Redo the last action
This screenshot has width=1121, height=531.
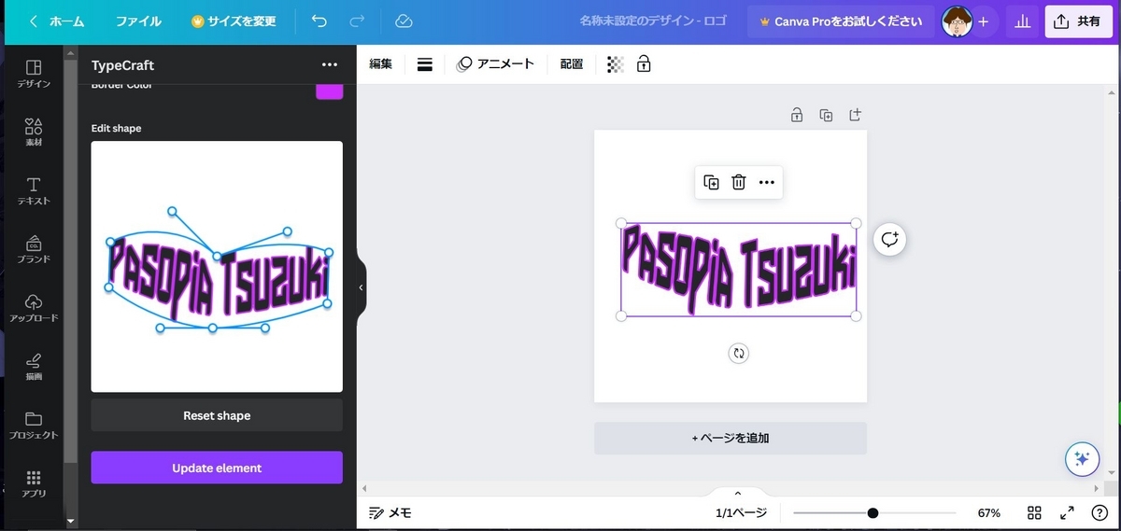tap(357, 21)
